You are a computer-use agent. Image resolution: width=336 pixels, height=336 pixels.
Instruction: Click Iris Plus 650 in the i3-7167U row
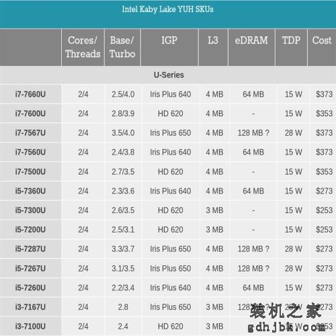tap(171, 307)
